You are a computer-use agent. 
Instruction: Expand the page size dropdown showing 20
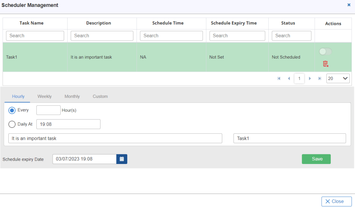[338, 78]
